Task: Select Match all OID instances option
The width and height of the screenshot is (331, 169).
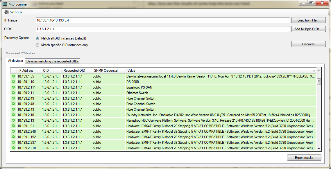Action: [37, 38]
